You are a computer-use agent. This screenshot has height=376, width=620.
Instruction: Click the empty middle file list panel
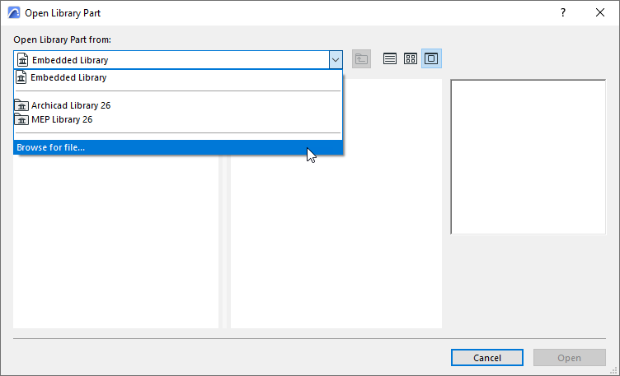[x=336, y=247]
